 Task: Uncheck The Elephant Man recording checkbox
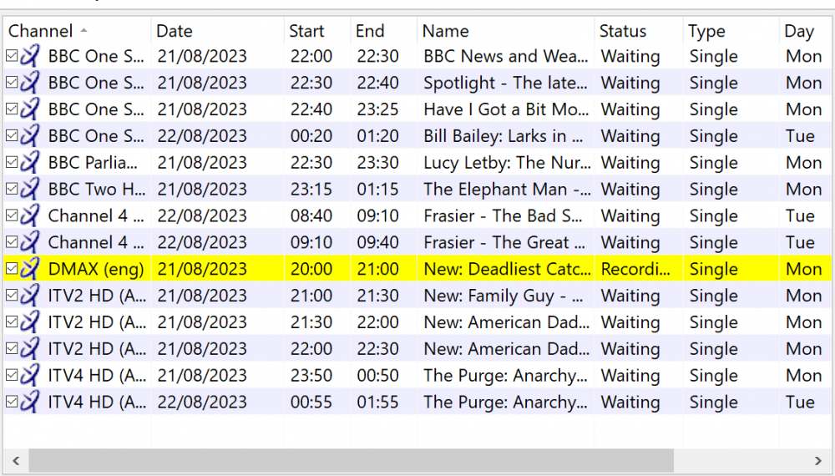12,189
